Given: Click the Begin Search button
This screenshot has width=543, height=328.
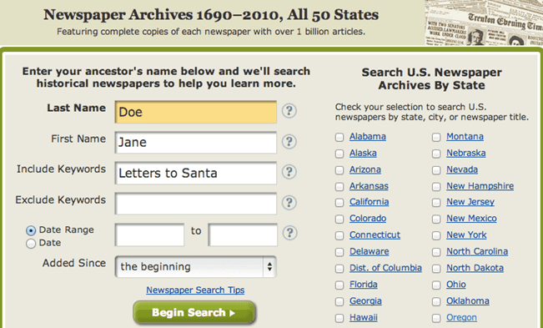Looking at the screenshot, I should pyautogui.click(x=194, y=313).
